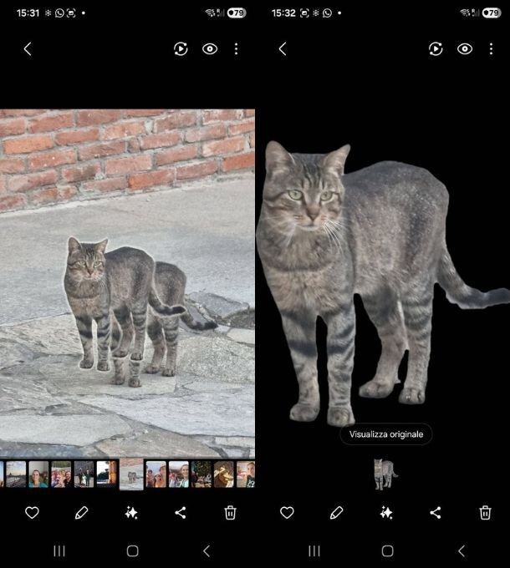This screenshot has width=510, height=568.
Task: Open the thumbnail just left of the cat thumbnail
Action: (x=106, y=474)
